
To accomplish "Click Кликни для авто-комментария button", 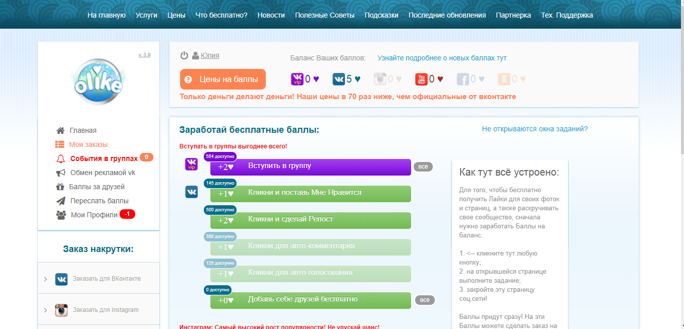I will pos(311,247).
